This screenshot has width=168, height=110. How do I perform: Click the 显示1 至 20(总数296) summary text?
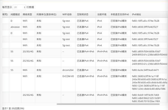[13, 108]
